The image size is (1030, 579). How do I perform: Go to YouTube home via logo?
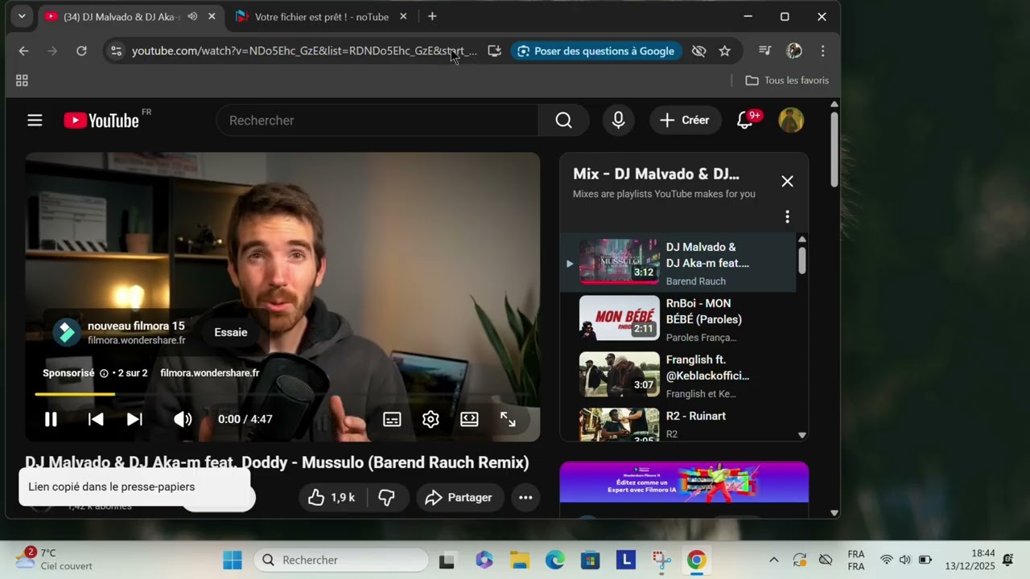click(101, 121)
